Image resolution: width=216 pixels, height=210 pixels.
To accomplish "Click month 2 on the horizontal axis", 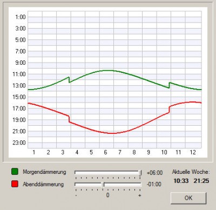I will [x=48, y=152].
